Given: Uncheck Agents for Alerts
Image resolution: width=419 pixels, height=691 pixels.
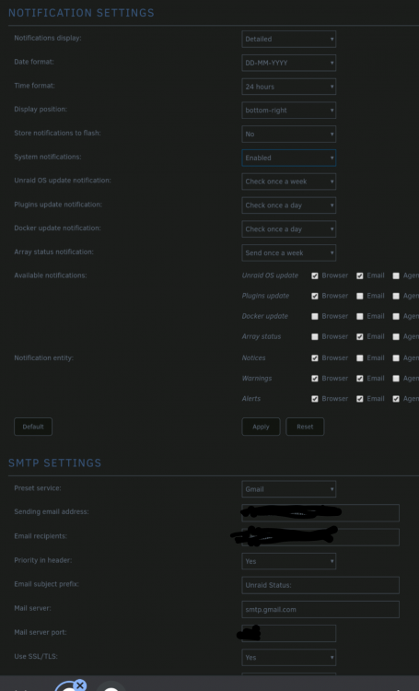Looking at the screenshot, I should pos(396,399).
